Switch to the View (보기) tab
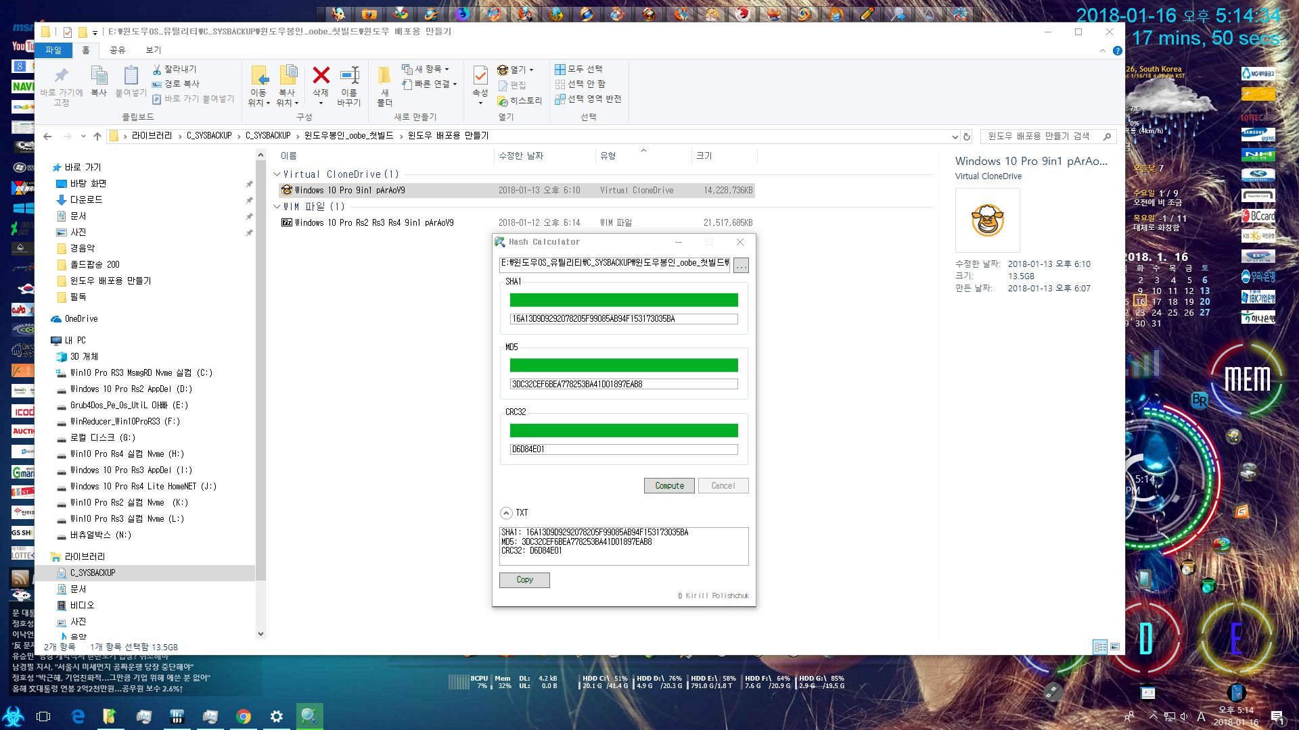1299x730 pixels. click(x=154, y=50)
